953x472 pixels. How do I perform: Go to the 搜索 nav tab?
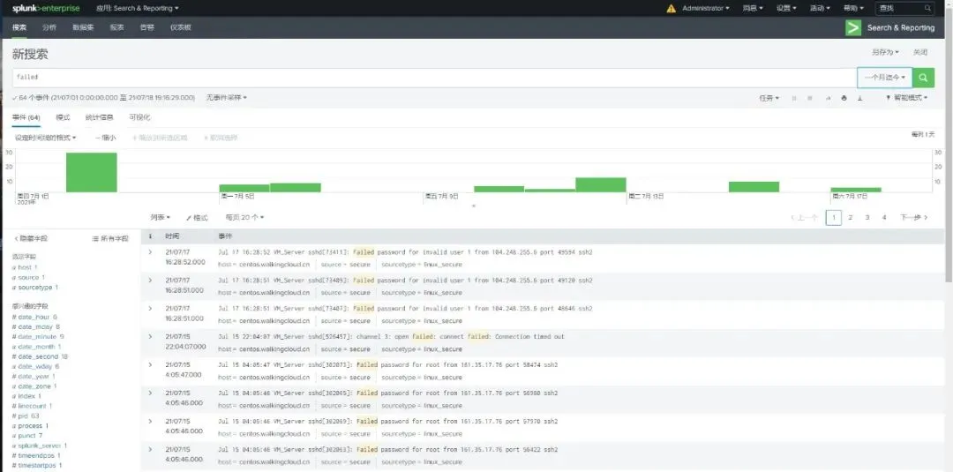coord(19,27)
